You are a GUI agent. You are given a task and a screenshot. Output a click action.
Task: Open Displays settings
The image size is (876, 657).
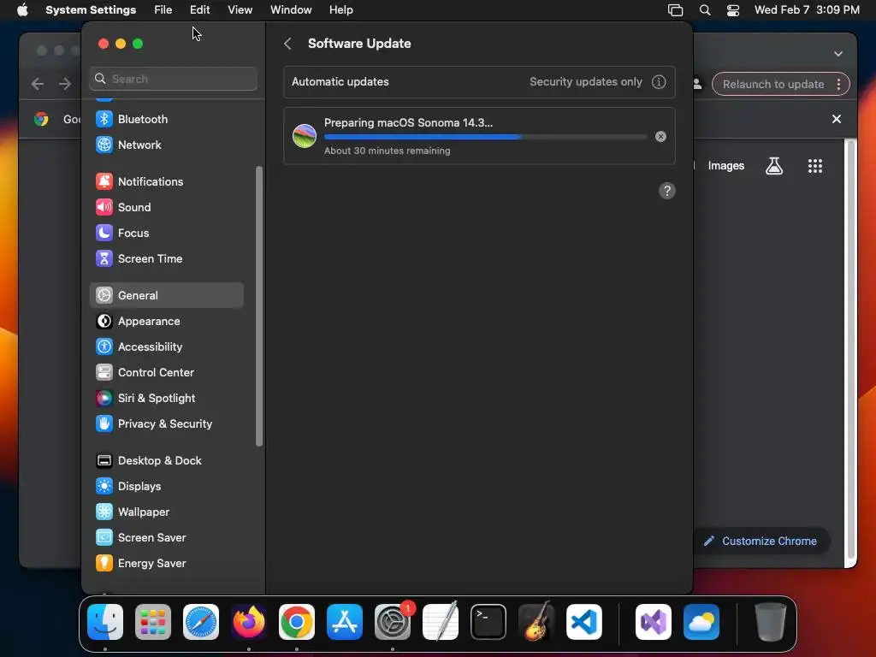pyautogui.click(x=167, y=486)
